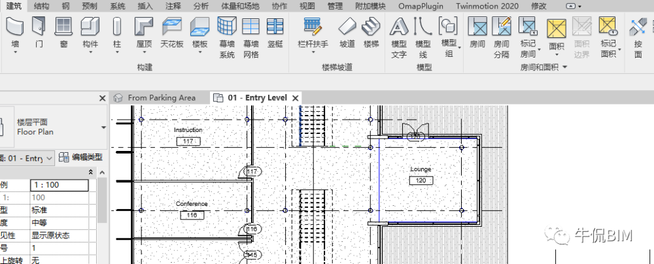Switch to the Annotate (注释) ribbon tab

pos(173,6)
